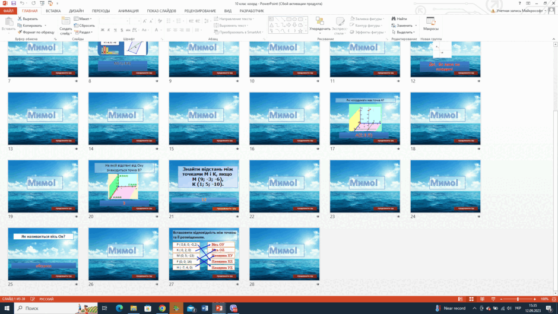Select slide 17 thumbnail with coordinate diagram
This screenshot has width=558, height=314.
(364, 119)
